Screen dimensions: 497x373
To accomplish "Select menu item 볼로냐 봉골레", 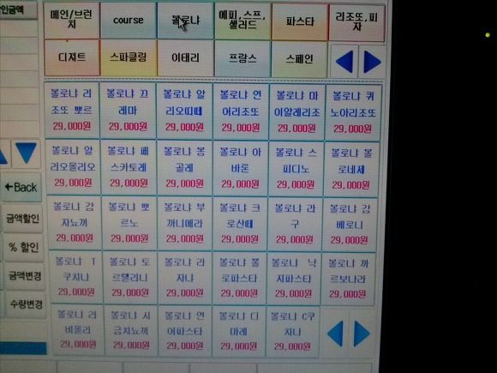I will click(184, 168).
